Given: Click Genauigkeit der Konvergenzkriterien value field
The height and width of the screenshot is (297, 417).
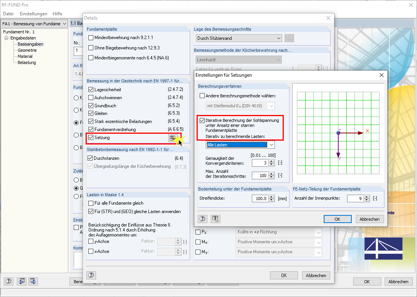Looking at the screenshot, I should (x=260, y=163).
